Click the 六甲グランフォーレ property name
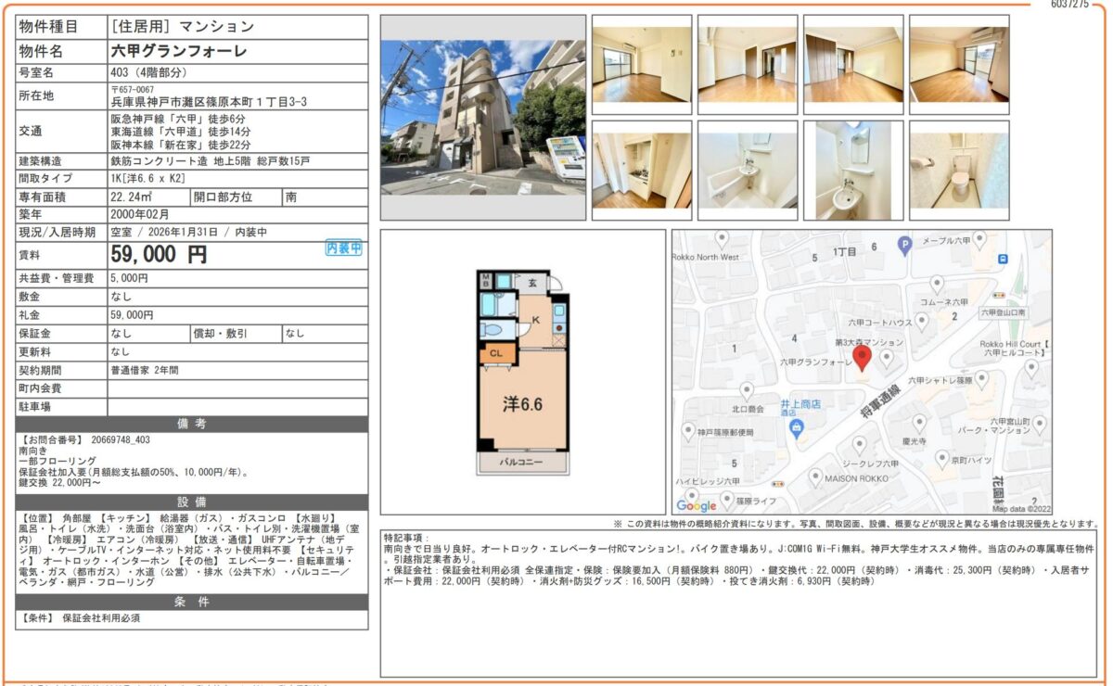This screenshot has height=686, width=1113. 179,51
